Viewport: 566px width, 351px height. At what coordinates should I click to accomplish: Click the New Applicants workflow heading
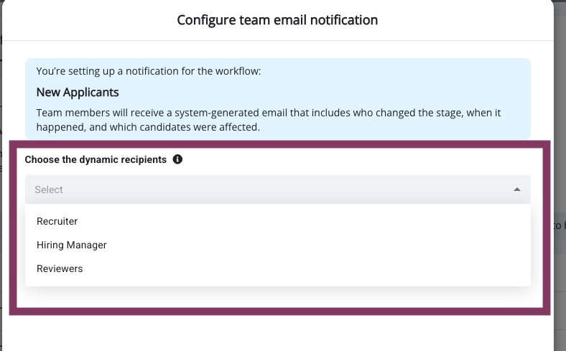click(78, 93)
